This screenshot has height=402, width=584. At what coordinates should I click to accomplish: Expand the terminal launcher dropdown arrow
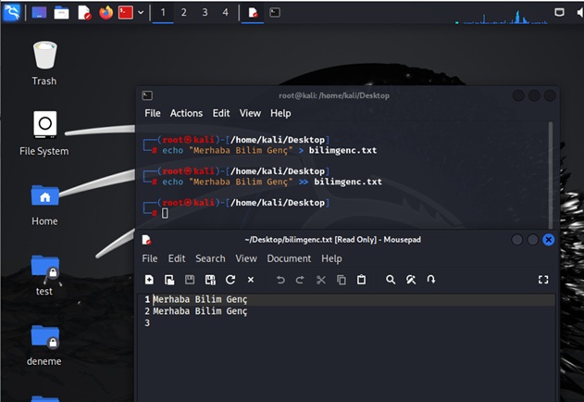click(141, 12)
